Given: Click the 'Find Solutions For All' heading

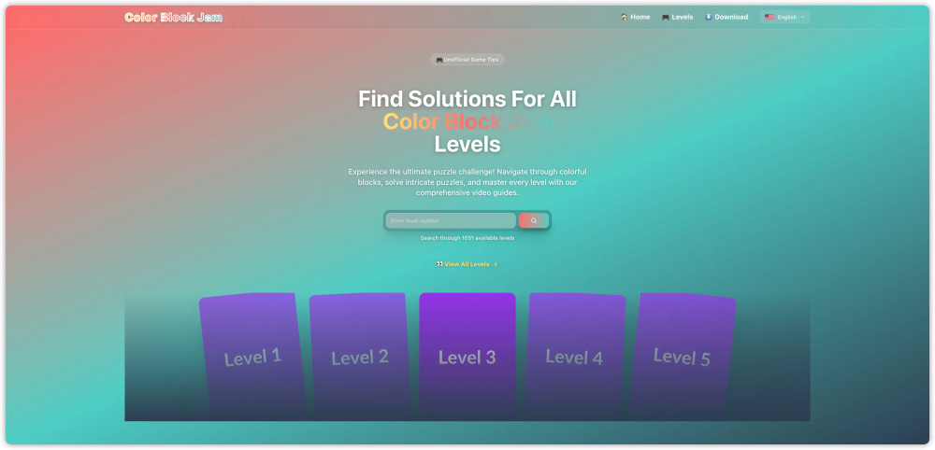Looking at the screenshot, I should pyautogui.click(x=467, y=99).
